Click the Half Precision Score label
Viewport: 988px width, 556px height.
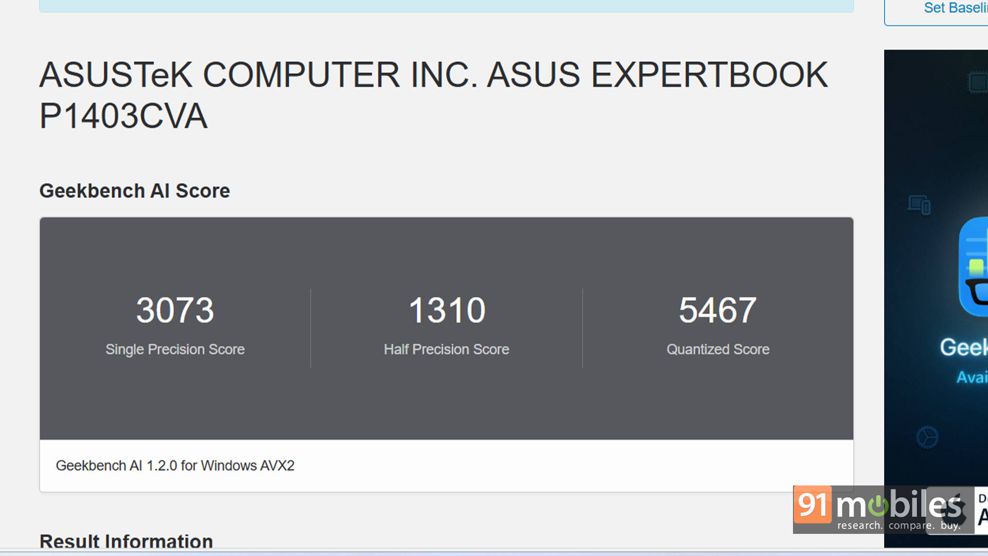click(447, 350)
